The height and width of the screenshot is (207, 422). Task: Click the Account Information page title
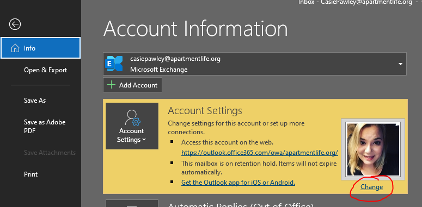pyautogui.click(x=195, y=28)
